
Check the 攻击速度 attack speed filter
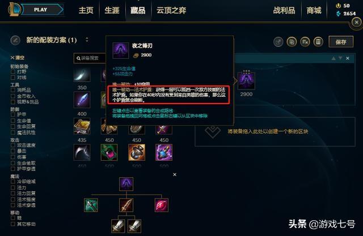pyautogui.click(x=13, y=145)
